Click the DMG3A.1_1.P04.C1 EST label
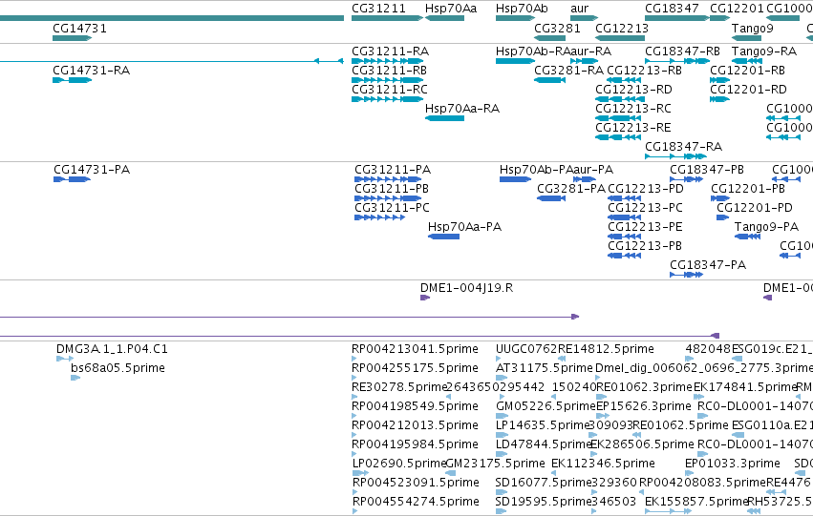 tap(112, 349)
